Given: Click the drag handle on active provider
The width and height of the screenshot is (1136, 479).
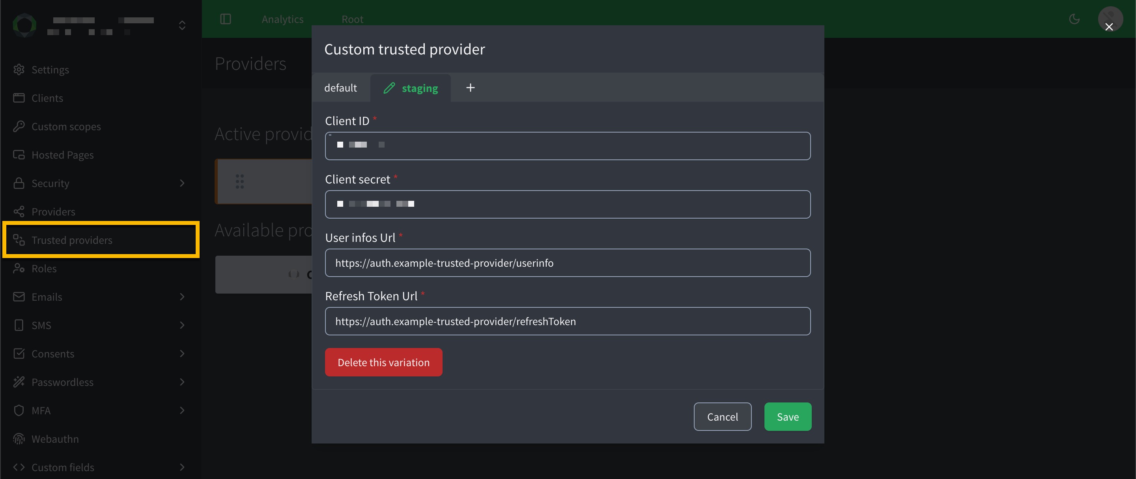Looking at the screenshot, I should click(x=239, y=181).
